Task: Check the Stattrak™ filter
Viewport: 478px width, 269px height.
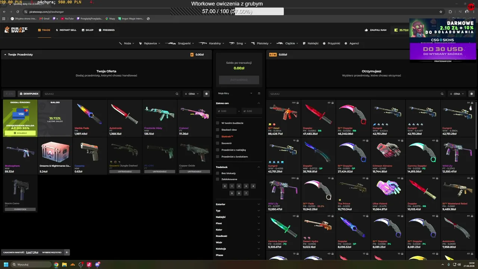Action: (x=218, y=136)
